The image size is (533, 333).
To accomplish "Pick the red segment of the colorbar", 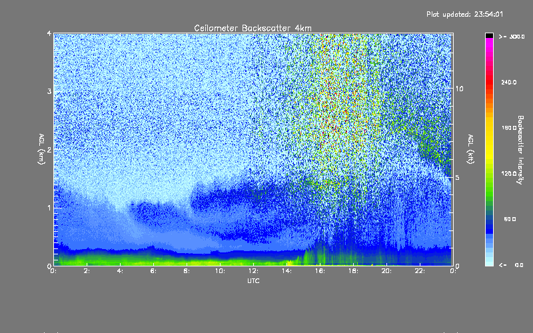I will pos(489,83).
